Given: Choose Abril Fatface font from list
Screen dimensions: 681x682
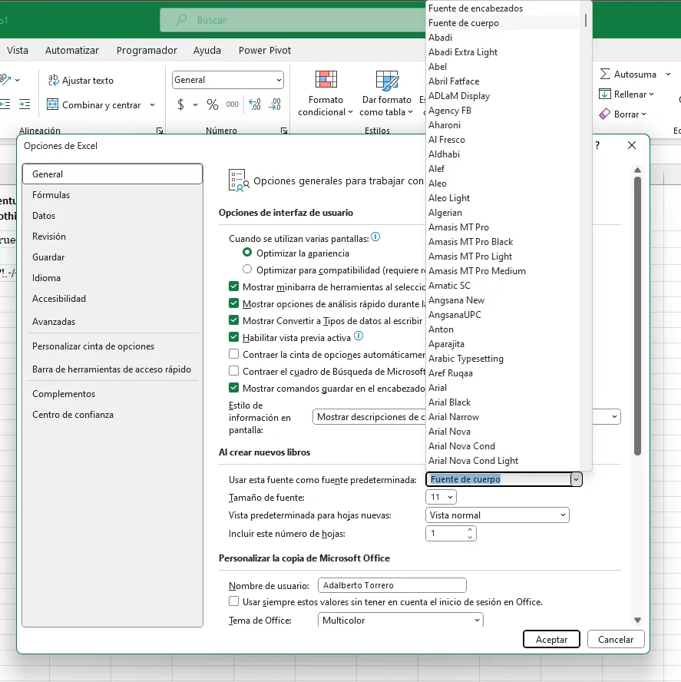Looking at the screenshot, I should pos(502,81).
